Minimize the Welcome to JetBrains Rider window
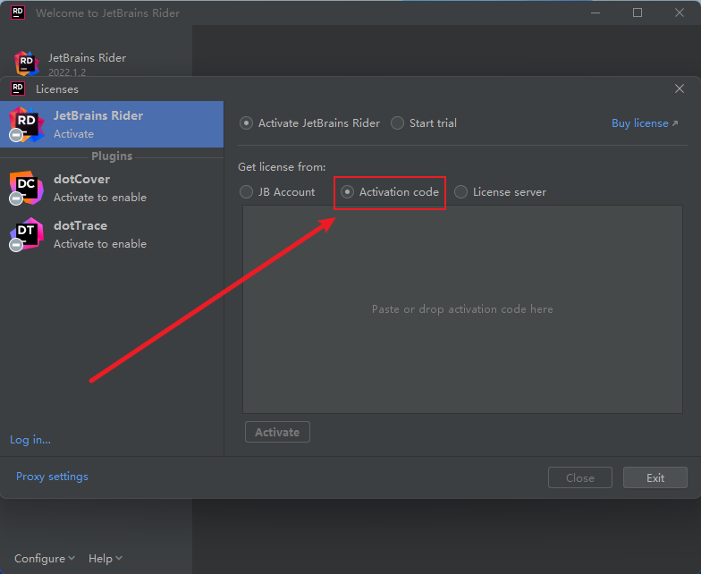Viewport: 701px width, 574px height. [595, 13]
